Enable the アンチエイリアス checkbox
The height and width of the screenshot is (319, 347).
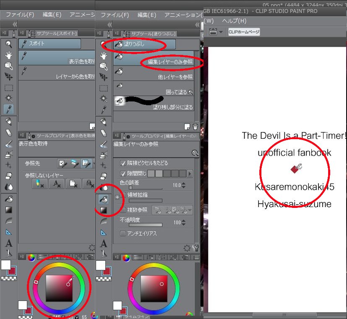pos(123,233)
